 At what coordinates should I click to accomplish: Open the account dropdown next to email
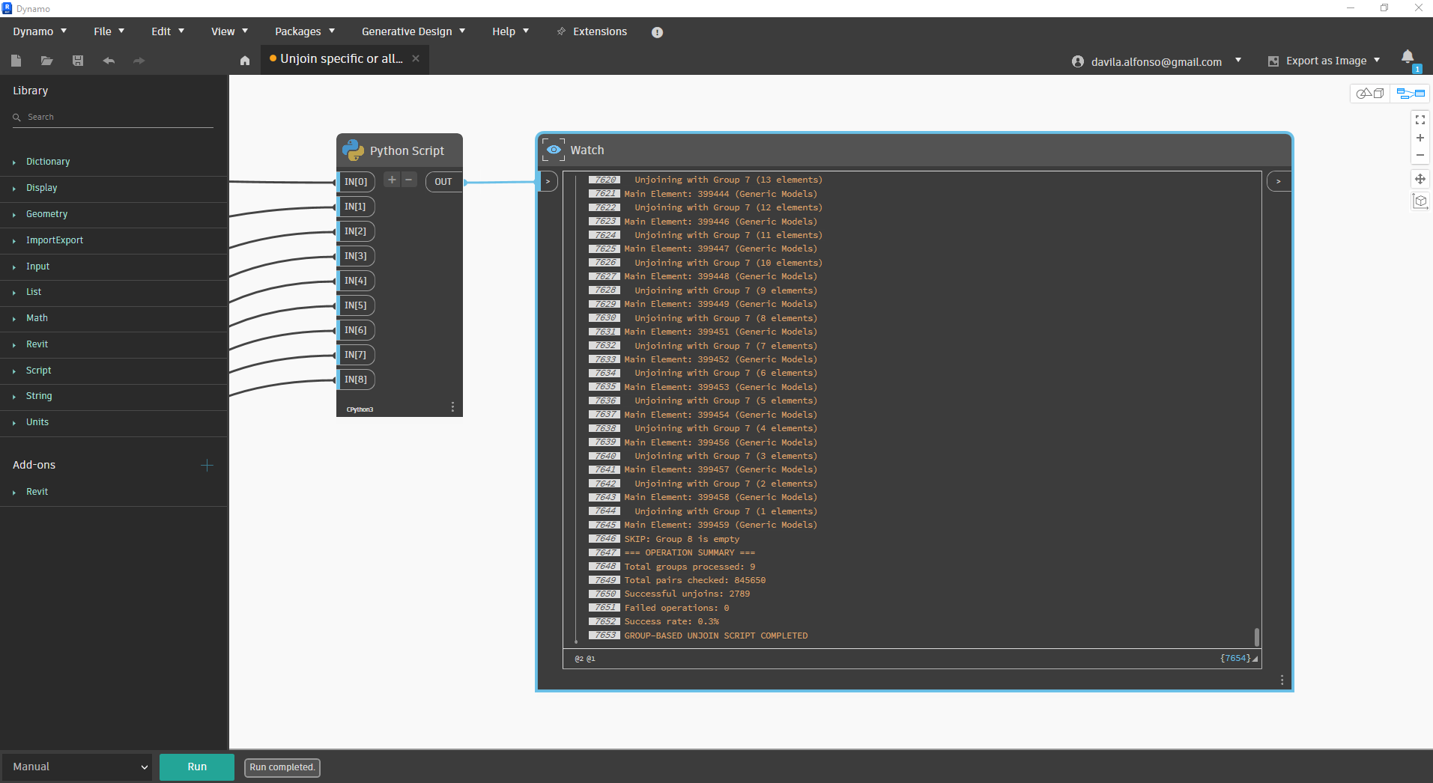(x=1239, y=61)
